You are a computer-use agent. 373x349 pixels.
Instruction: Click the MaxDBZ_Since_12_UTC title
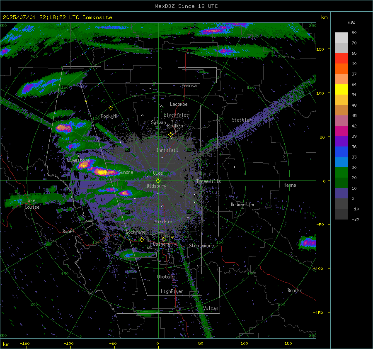tap(186, 6)
